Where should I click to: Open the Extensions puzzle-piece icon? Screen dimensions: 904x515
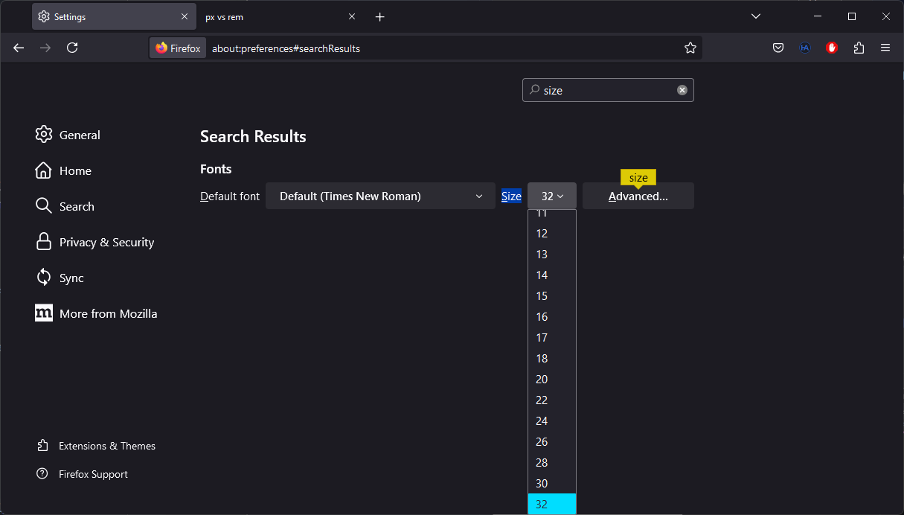[859, 48]
